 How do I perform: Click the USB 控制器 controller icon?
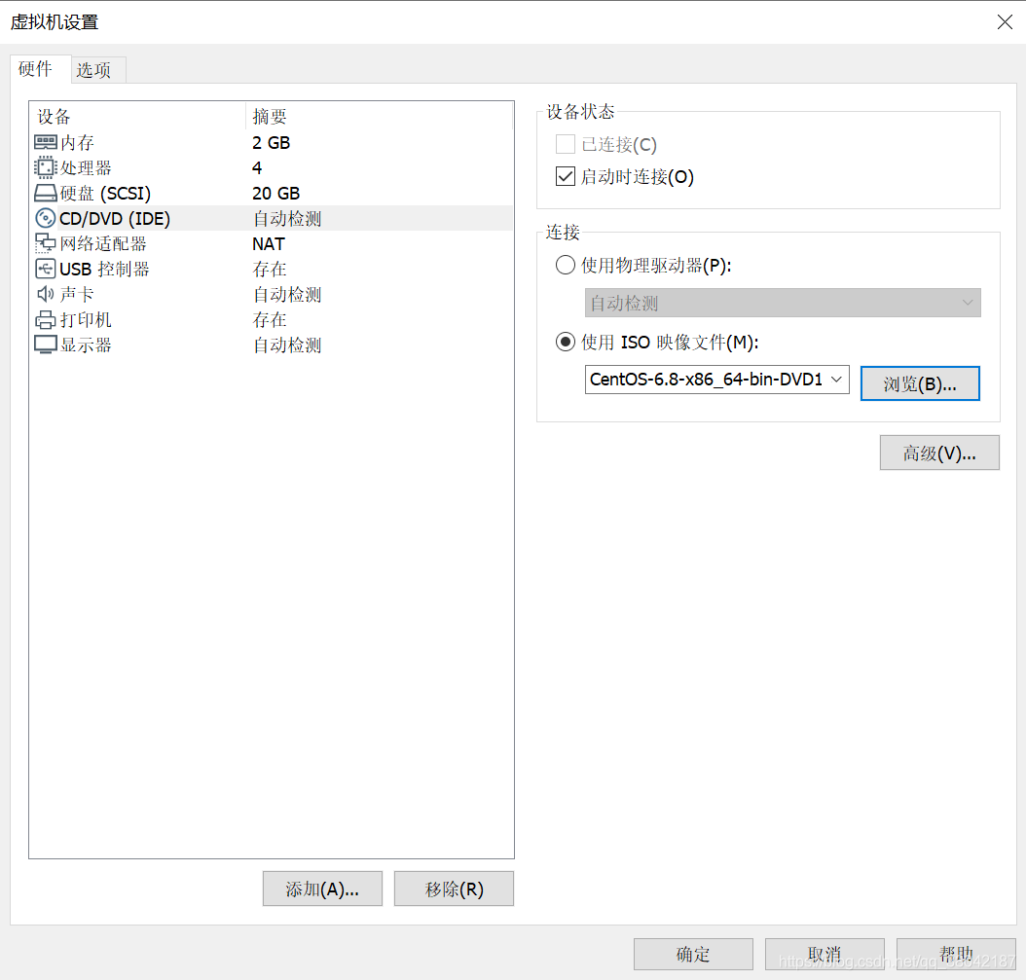(x=45, y=269)
